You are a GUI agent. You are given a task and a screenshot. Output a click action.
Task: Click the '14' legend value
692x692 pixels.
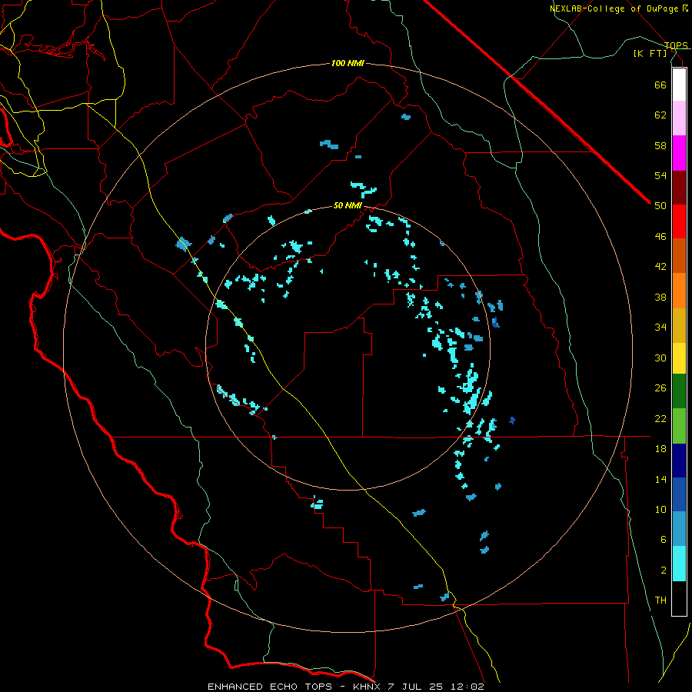tap(660, 479)
